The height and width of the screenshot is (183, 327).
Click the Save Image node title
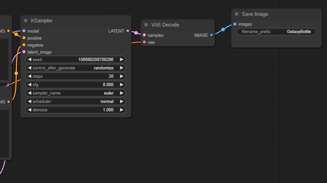(x=255, y=14)
